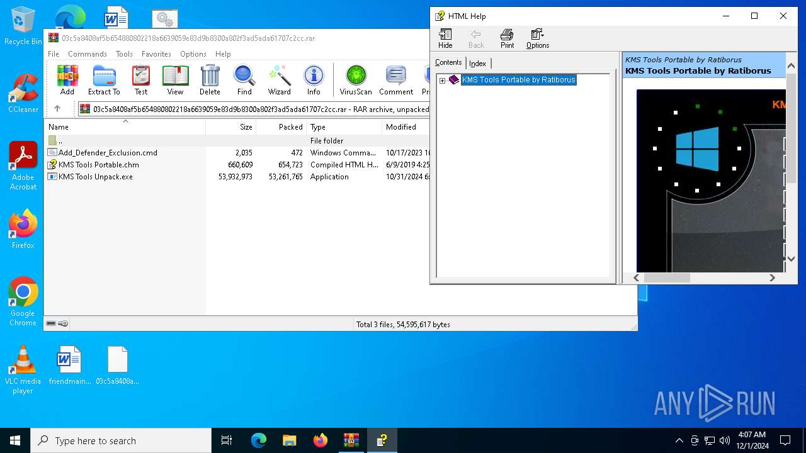Open the Firefox desktop icon

point(23,230)
